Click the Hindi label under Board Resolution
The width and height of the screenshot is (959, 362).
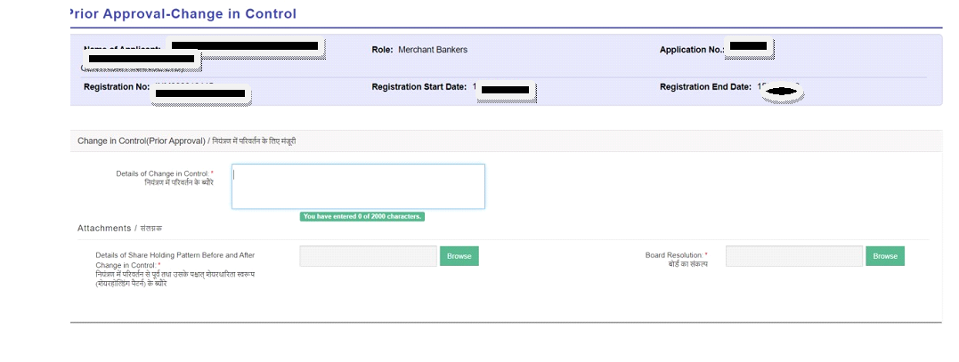687,264
